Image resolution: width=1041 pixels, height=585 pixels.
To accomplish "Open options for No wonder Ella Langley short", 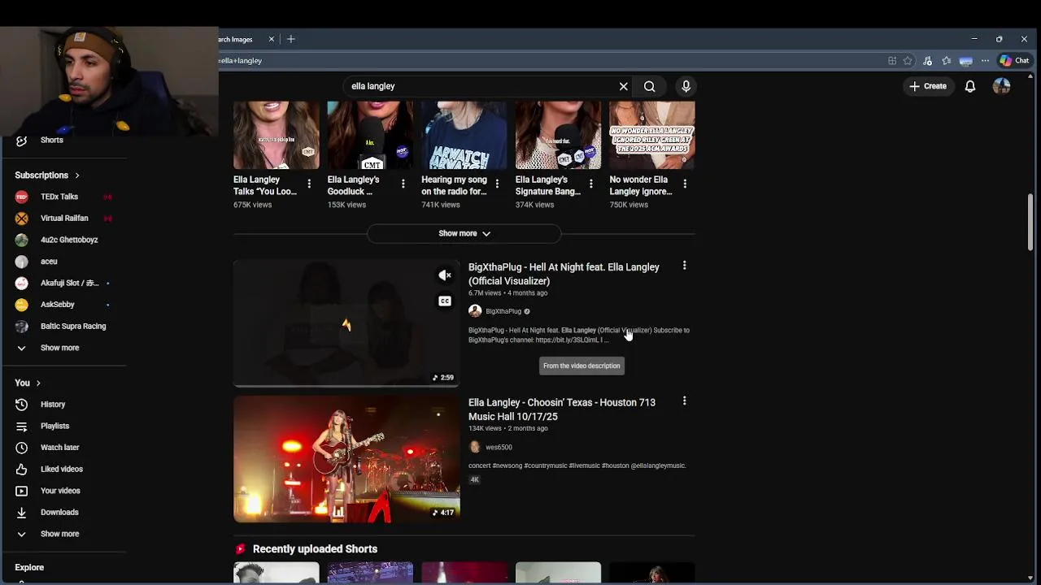I will [x=685, y=184].
